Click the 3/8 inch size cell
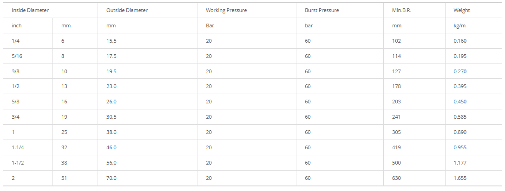Screen dimensions: 505x191 pyautogui.click(x=16, y=71)
